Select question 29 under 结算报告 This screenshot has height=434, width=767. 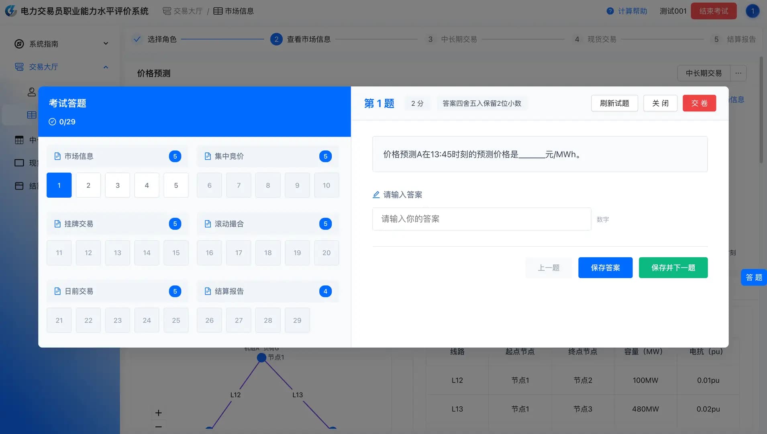(297, 320)
